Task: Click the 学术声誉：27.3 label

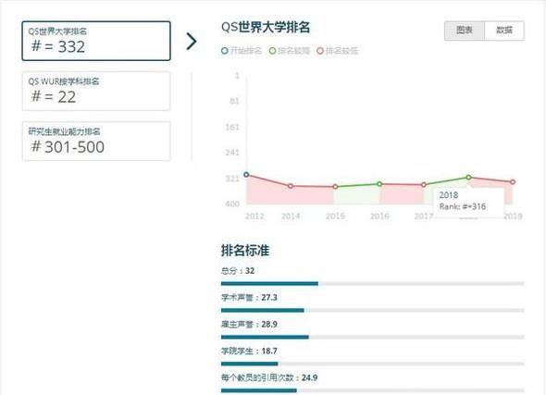Action: (249, 298)
